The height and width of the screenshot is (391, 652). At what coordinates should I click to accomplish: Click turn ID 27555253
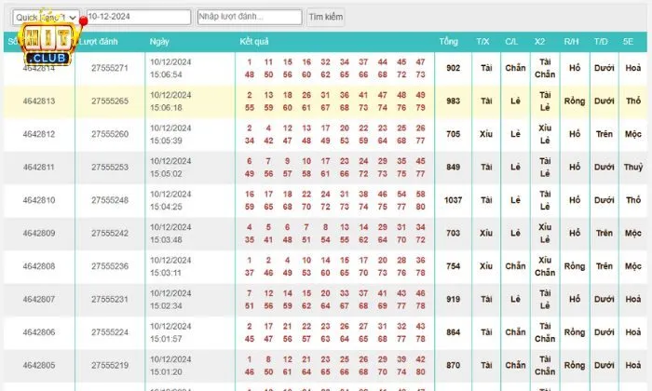pyautogui.click(x=110, y=167)
